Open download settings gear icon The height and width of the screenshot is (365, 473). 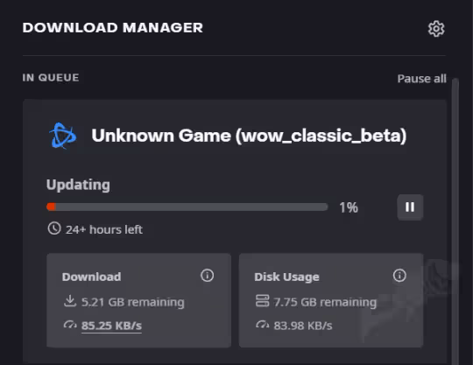pyautogui.click(x=436, y=29)
